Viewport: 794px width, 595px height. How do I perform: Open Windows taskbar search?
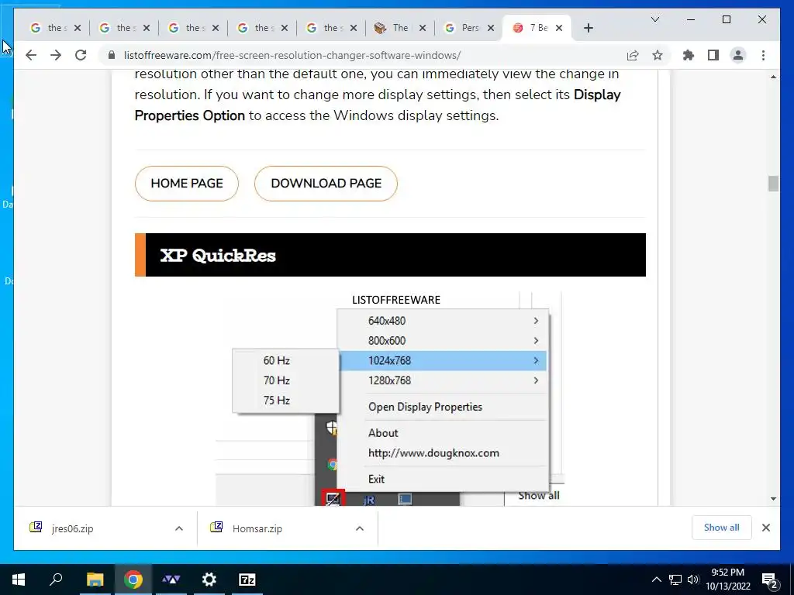pos(56,580)
